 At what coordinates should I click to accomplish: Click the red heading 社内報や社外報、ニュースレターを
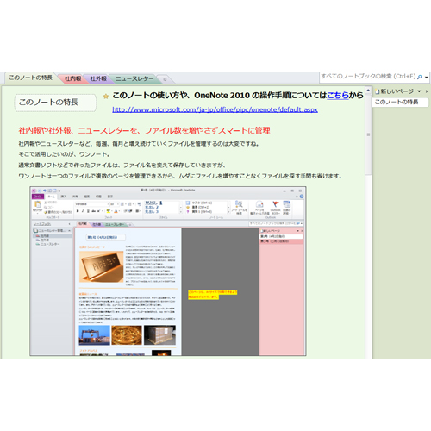click(144, 130)
